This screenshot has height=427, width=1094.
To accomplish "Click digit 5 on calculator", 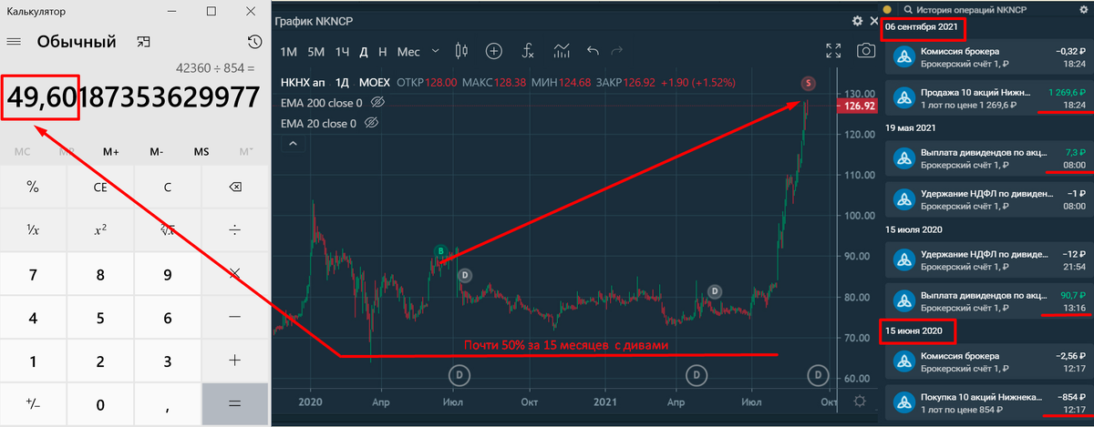I will tap(100, 318).
